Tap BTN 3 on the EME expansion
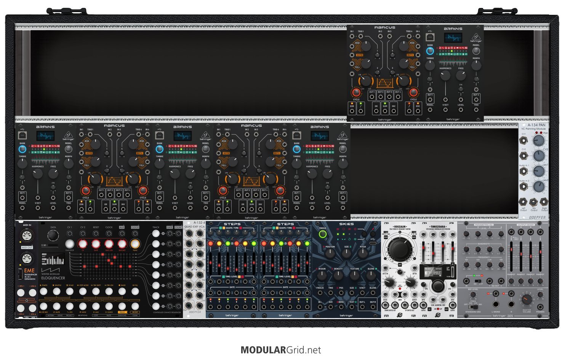 (x=21, y=307)
